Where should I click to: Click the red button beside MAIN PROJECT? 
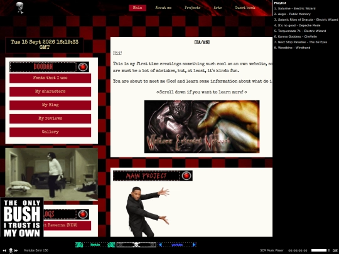[x=186, y=176]
